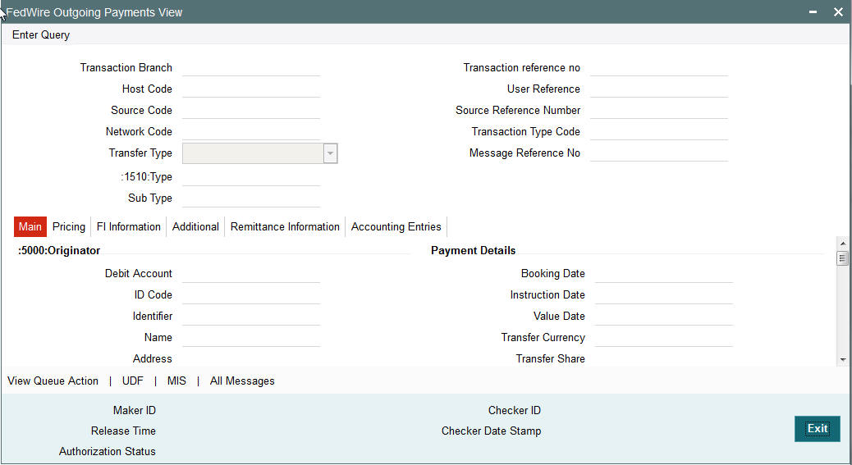Focus the Network Code field

[x=252, y=132]
